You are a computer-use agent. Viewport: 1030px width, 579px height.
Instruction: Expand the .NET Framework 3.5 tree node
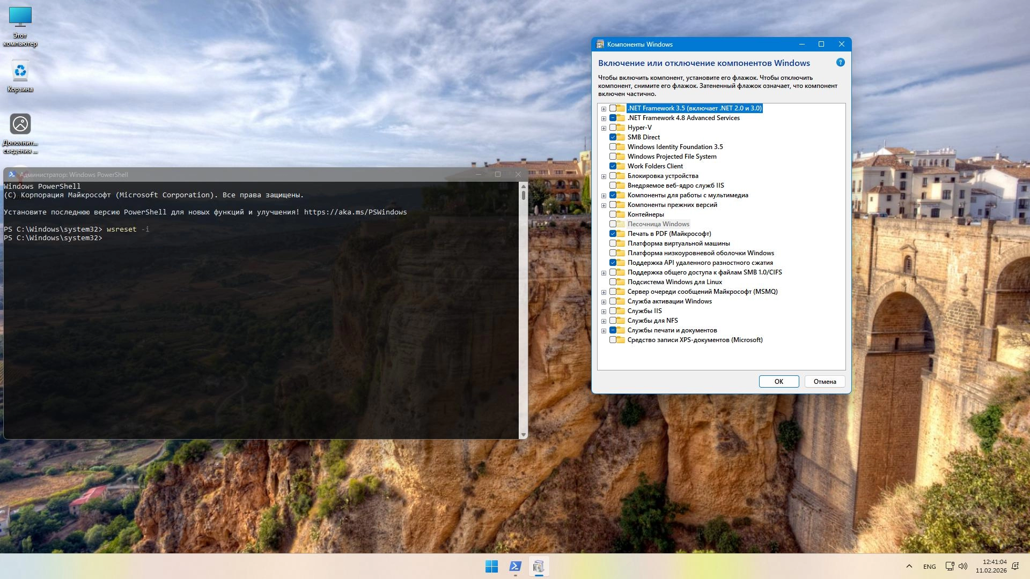point(604,109)
